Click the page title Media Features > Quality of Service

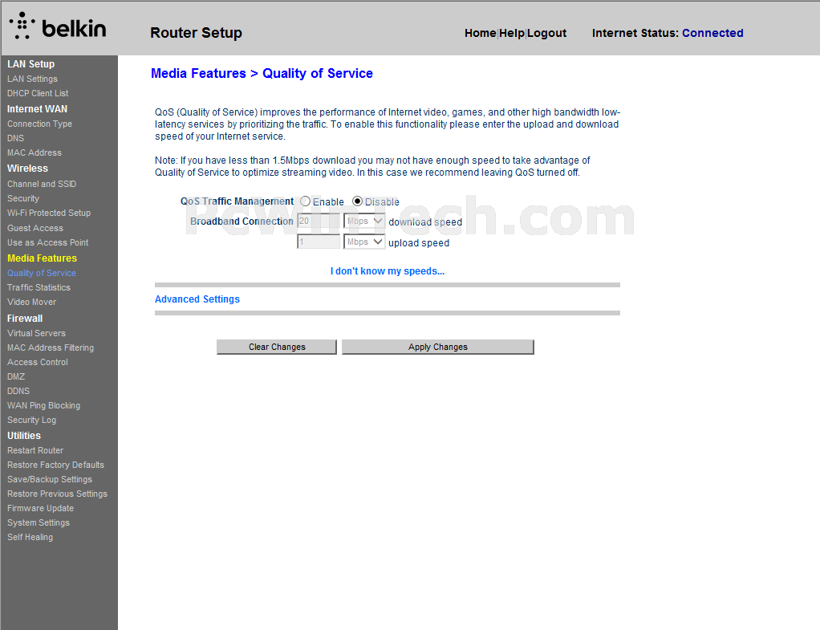[262, 73]
